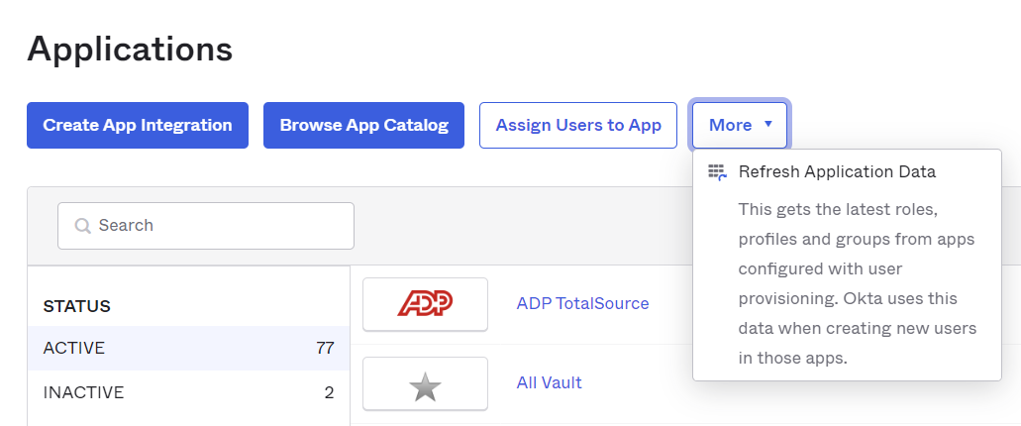Viewport: 1021px width, 426px height.
Task: Click the STATUS filter section header
Action: coord(77,307)
